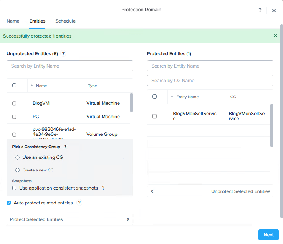Click the Unprotected Entities (6) heading
This screenshot has height=244, width=283.
click(x=32, y=54)
